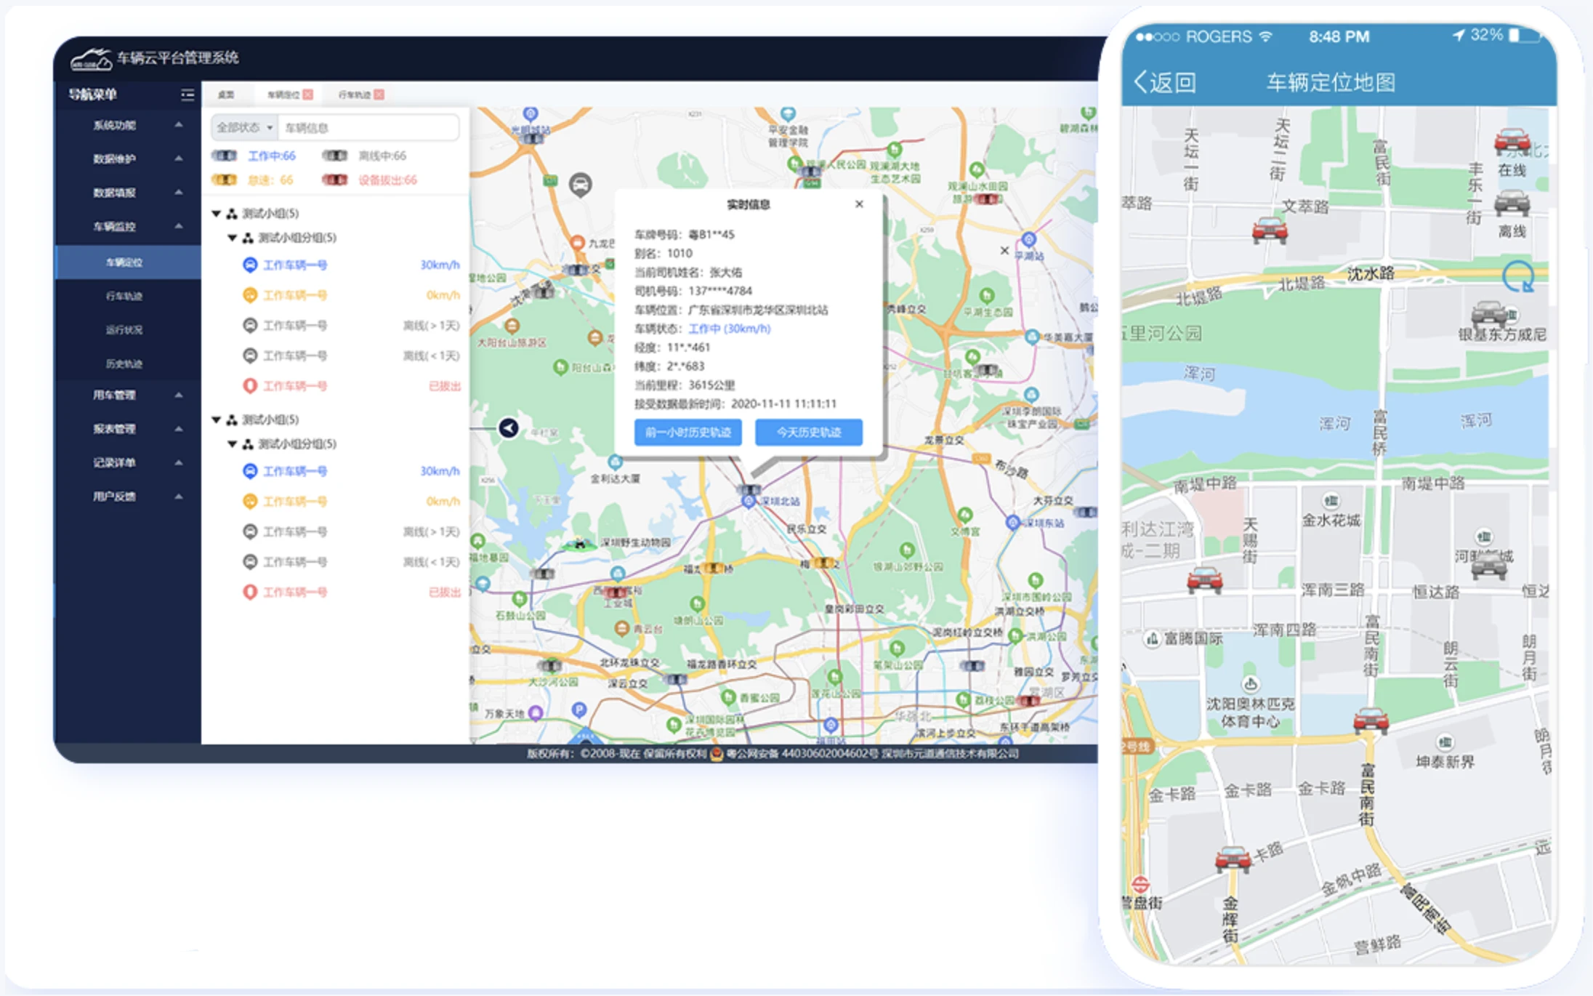Screen dimensions: 1593x996
Task: Expand the 用户反馈 sidebar section
Action: (x=127, y=497)
